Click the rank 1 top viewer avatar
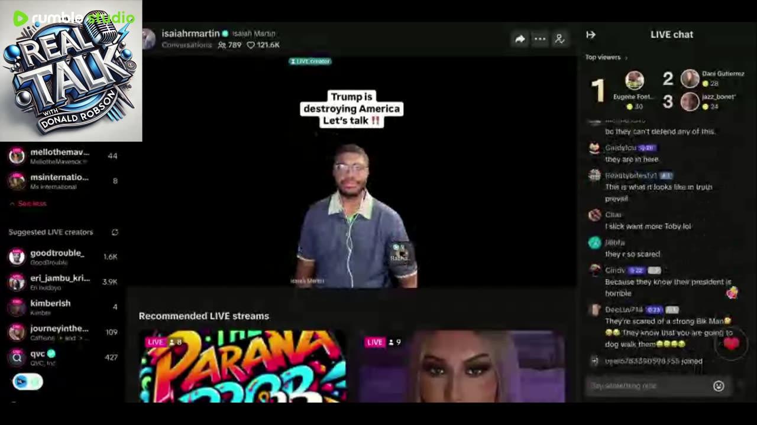757x425 pixels. [x=635, y=81]
